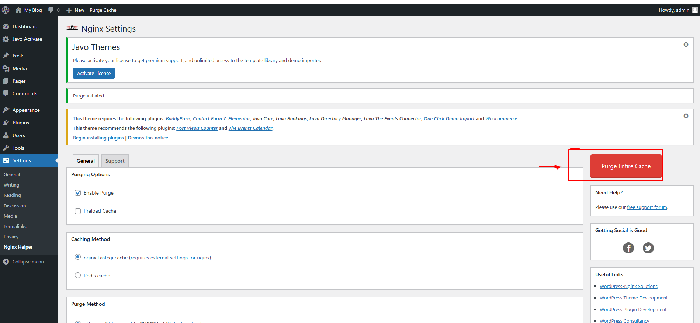The height and width of the screenshot is (323, 700).
Task: Open Reading settings submenu
Action: click(12, 195)
